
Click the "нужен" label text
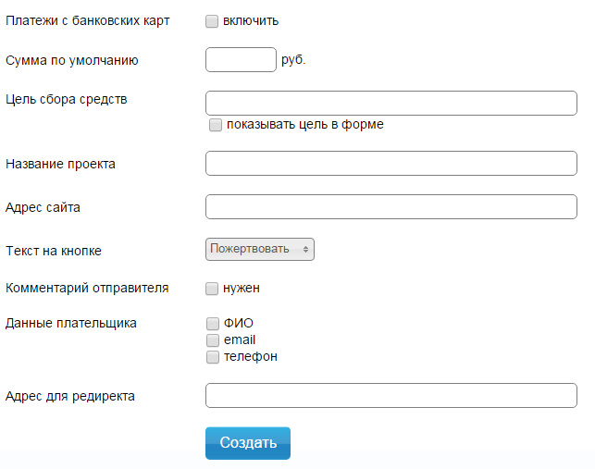click(x=242, y=289)
